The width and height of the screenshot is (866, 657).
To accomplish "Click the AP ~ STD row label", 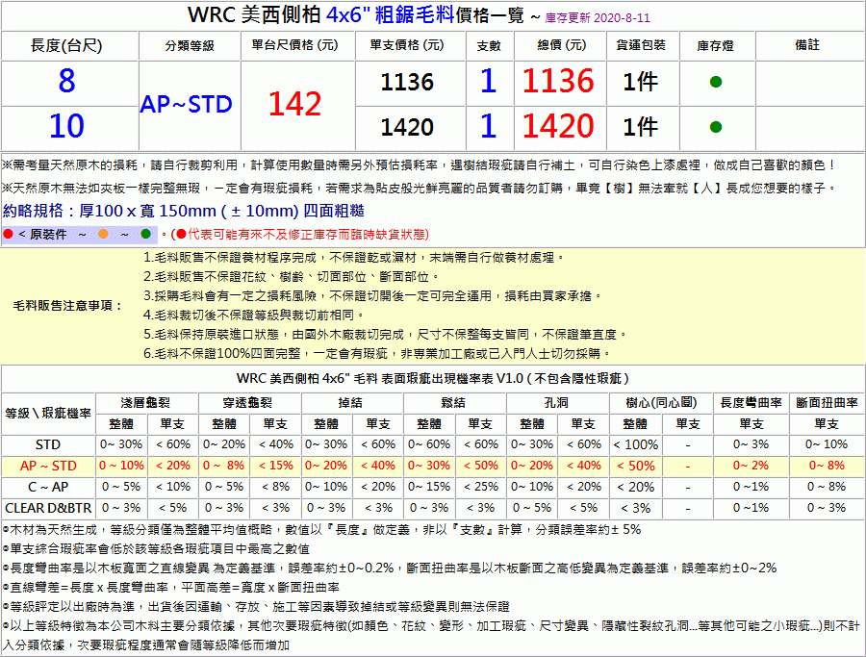I will point(48,466).
